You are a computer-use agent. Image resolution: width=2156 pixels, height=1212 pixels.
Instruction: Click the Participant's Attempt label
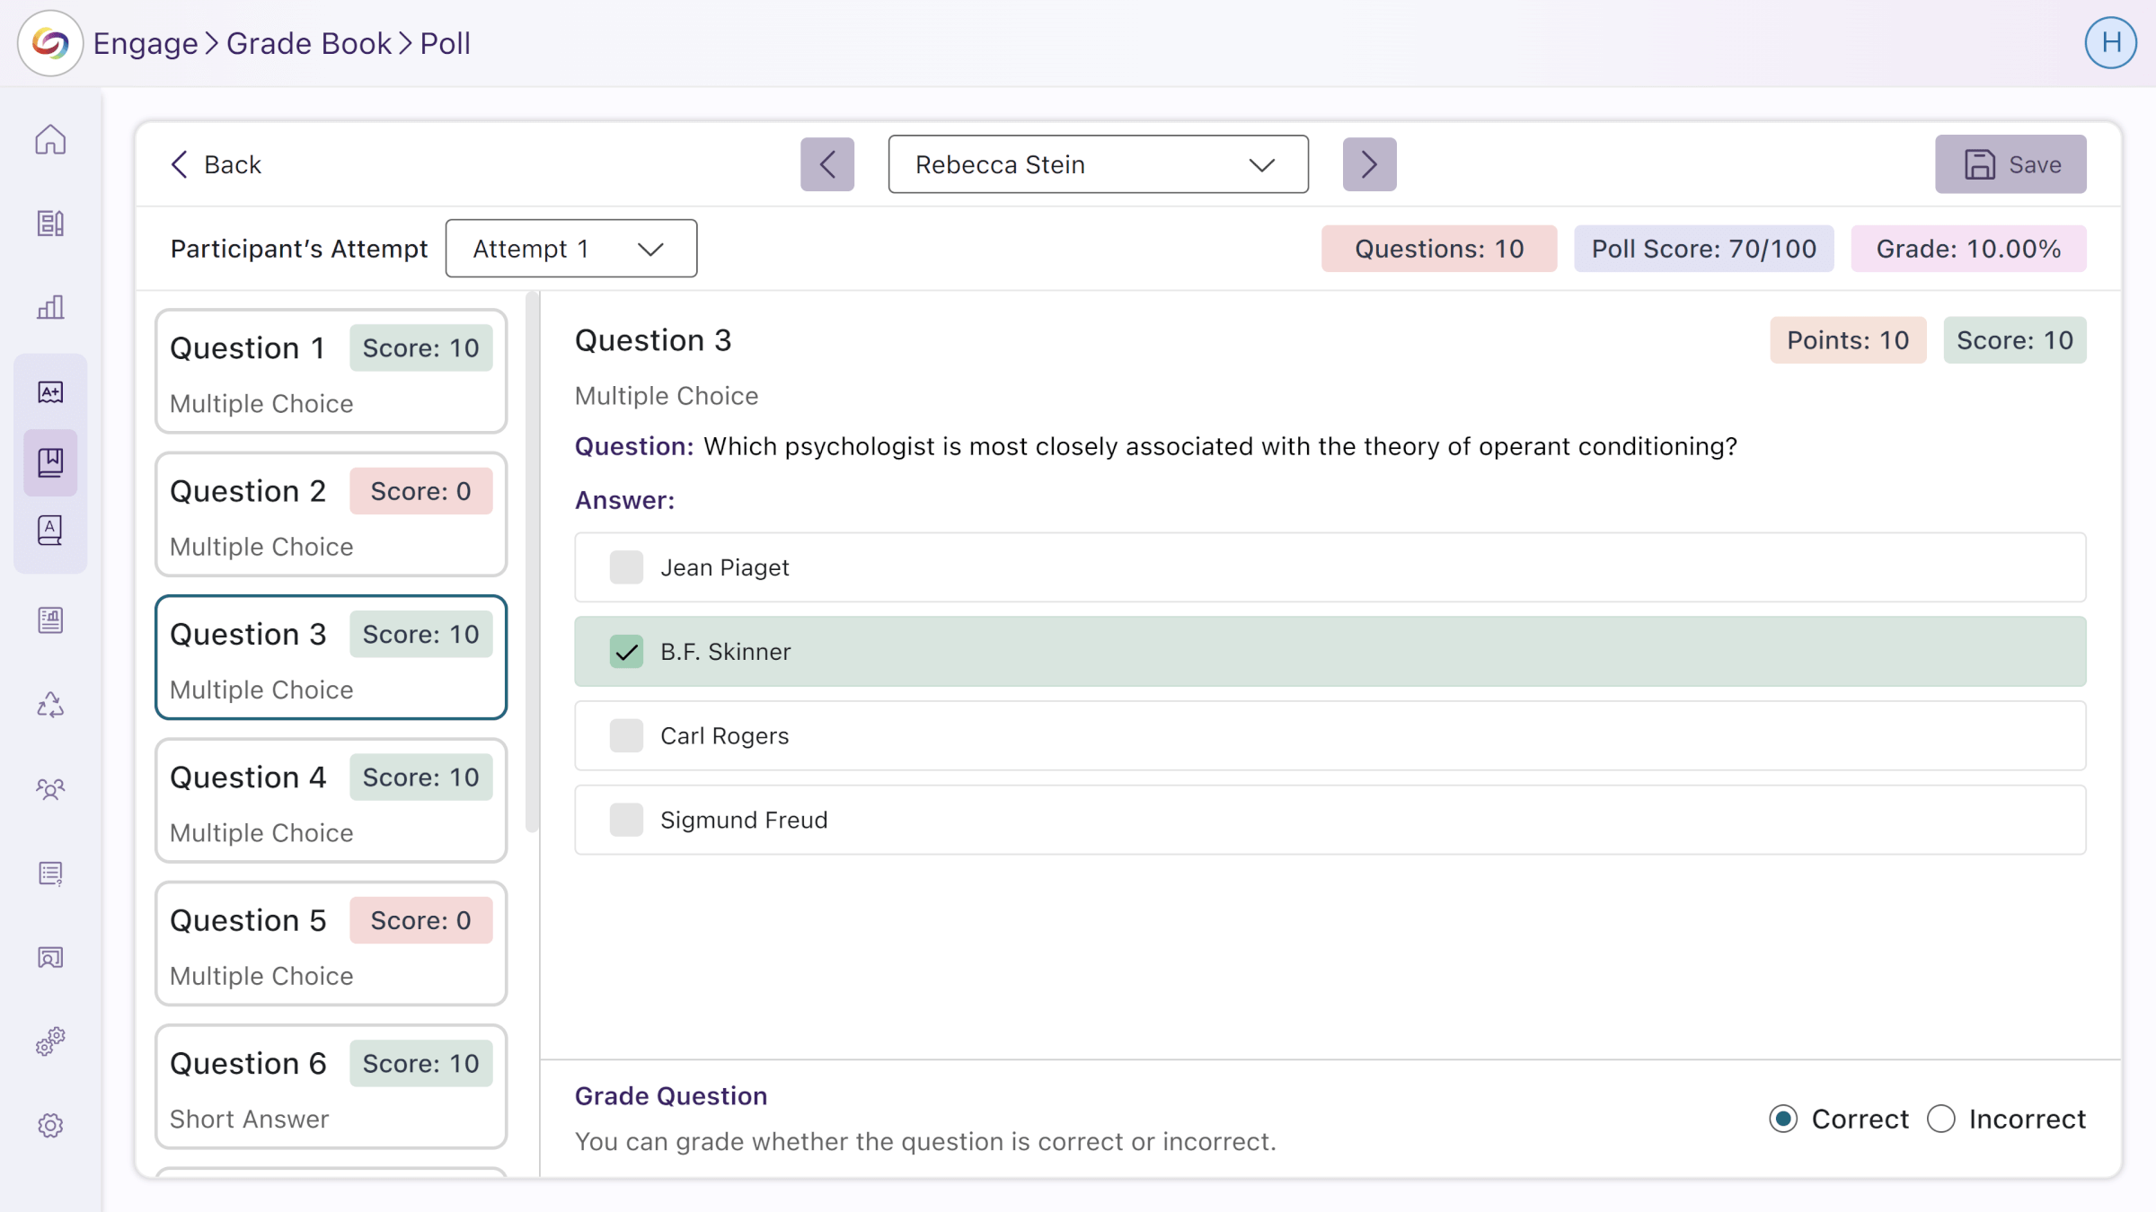[299, 249]
